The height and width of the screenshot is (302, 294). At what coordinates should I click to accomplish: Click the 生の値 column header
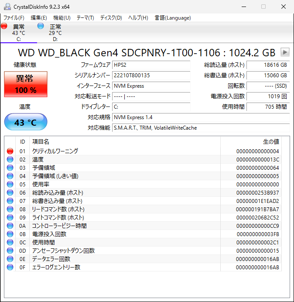click(x=251, y=142)
